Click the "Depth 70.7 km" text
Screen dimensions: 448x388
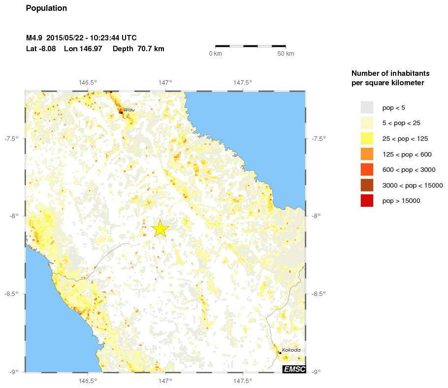138,49
